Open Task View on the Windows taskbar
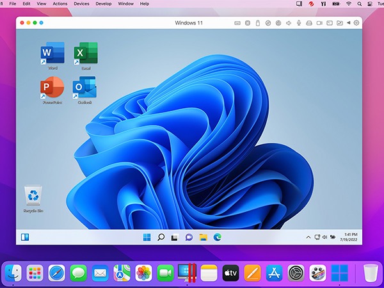384x288 pixels. [175, 237]
